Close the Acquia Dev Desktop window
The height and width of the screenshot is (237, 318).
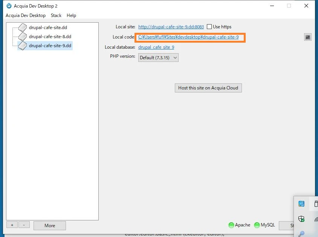tap(306, 6)
